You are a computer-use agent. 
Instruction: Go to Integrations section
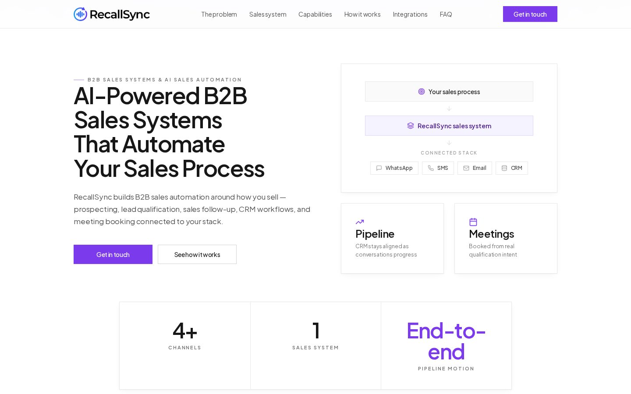pos(410,14)
